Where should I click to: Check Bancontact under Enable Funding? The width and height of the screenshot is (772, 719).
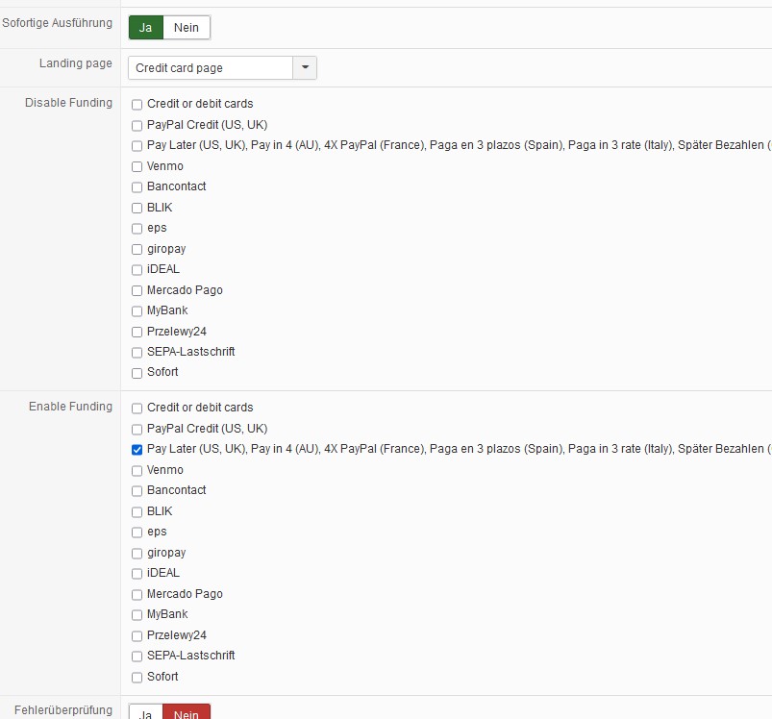click(x=137, y=491)
